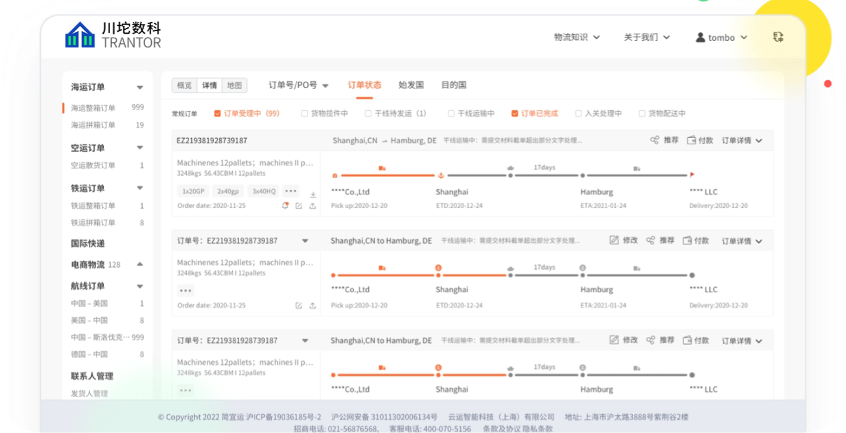846x433 pixels.
Task: Switch to the 始发国 tab
Action: [x=411, y=85]
